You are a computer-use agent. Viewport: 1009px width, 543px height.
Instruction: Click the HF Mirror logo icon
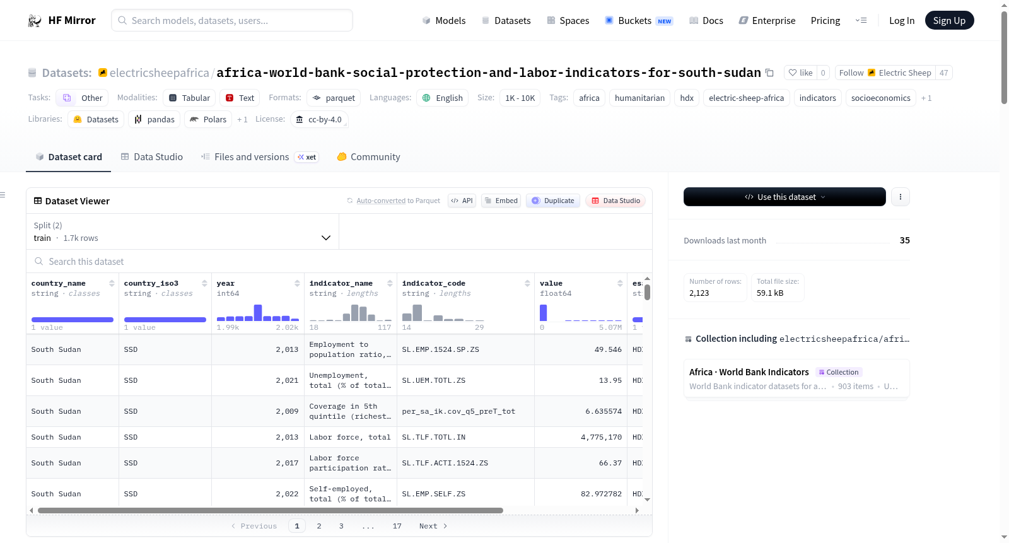click(x=35, y=21)
